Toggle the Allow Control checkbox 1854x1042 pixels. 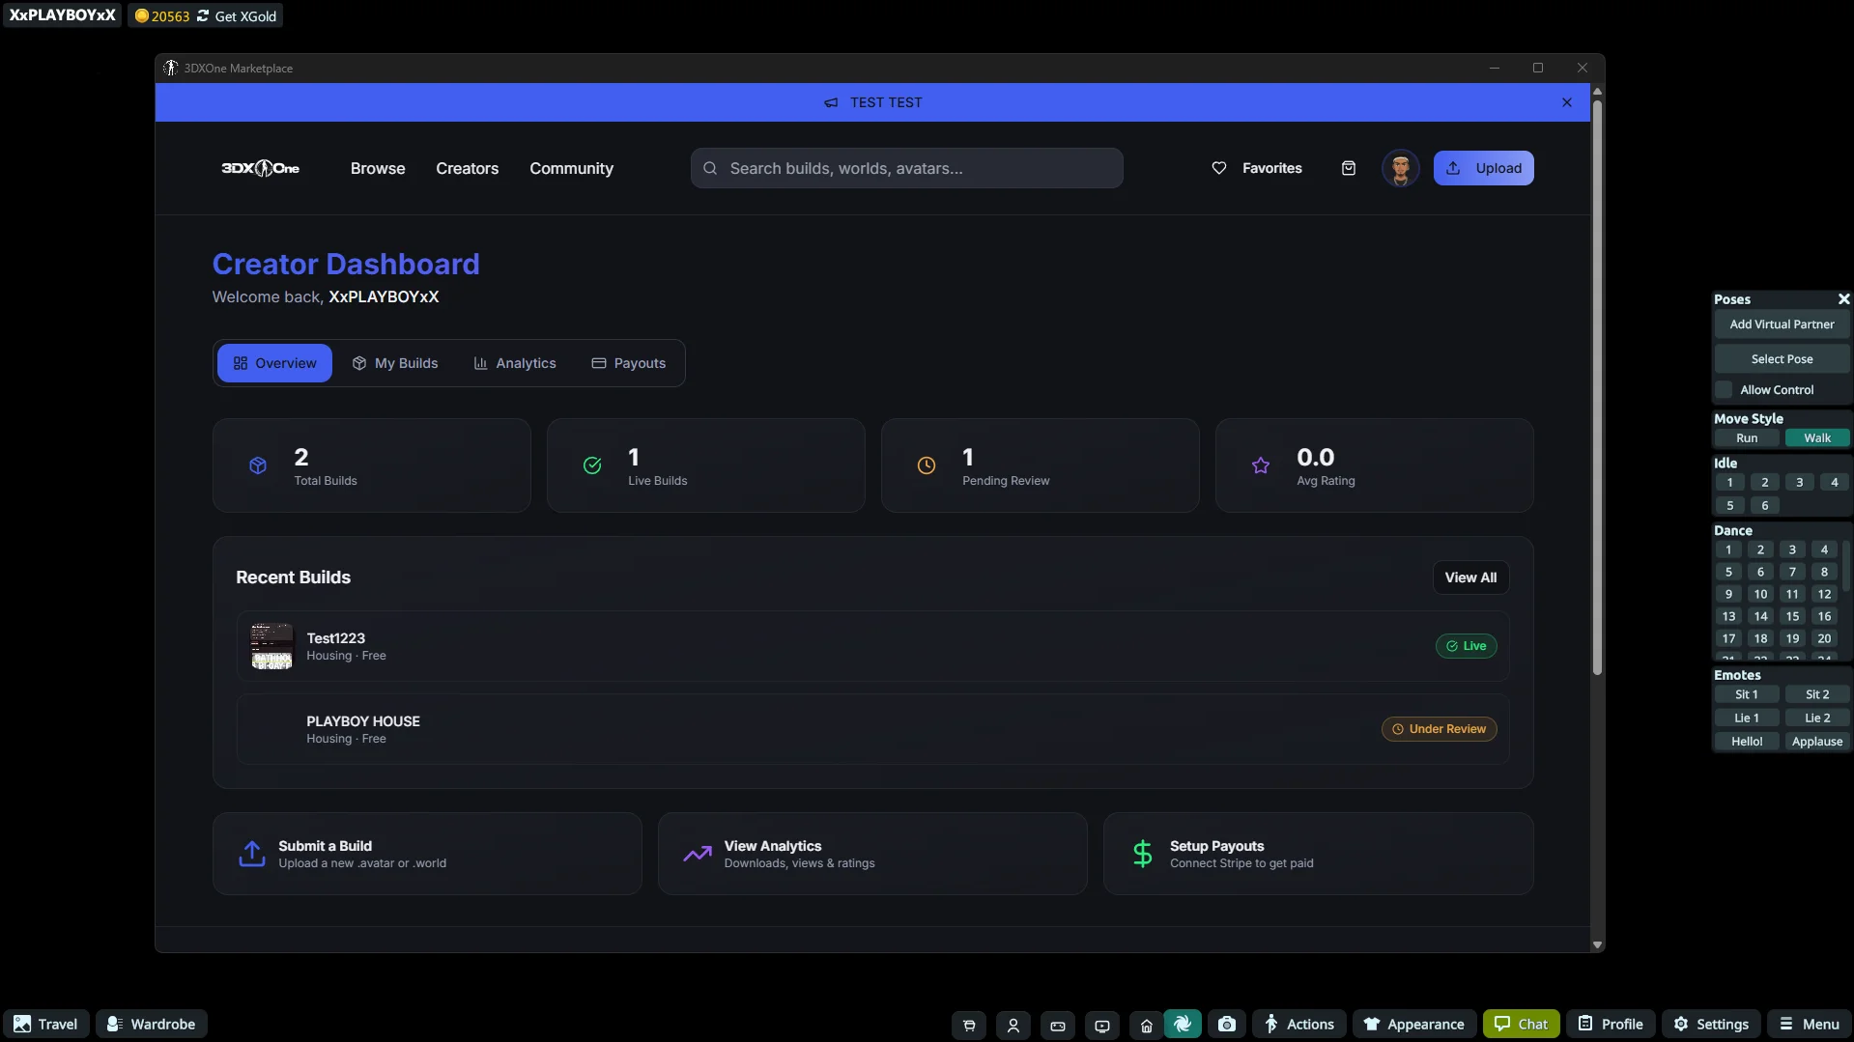click(x=1724, y=389)
